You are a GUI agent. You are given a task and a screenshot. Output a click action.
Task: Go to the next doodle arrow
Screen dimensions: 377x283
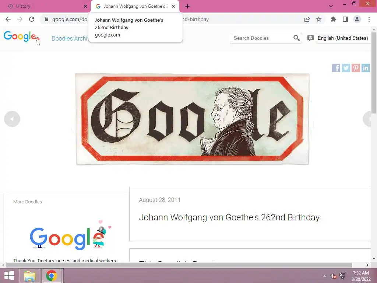coord(367,119)
